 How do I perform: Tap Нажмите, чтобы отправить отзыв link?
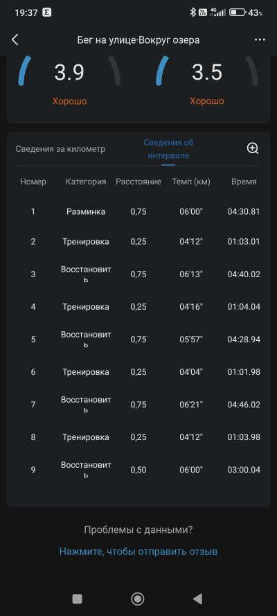(x=138, y=552)
